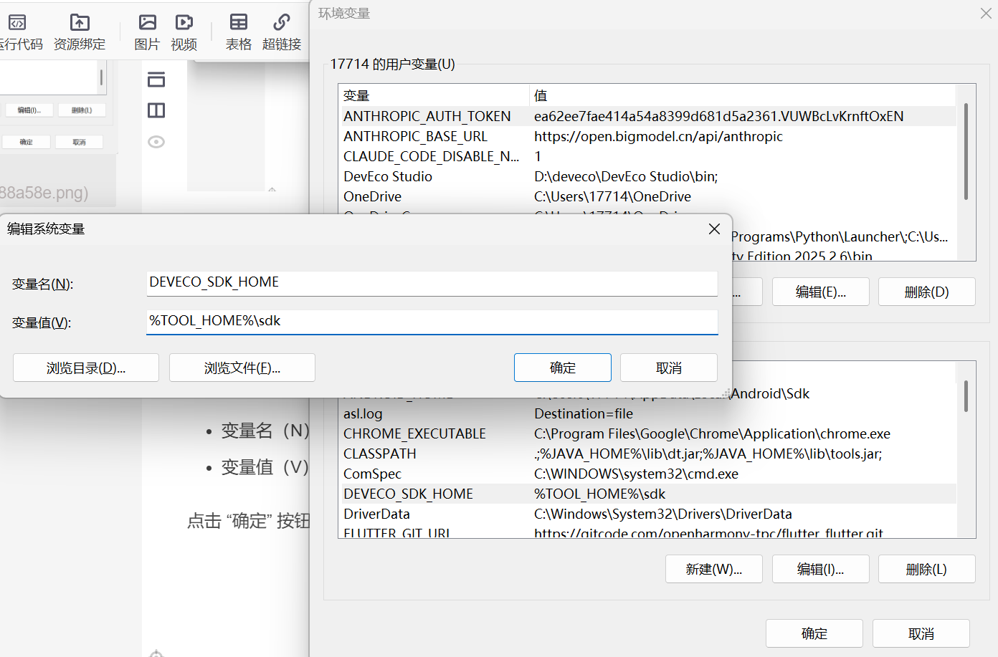Select the FLUTTER_GIT_URL system variable row
The height and width of the screenshot is (657, 998).
click(647, 532)
